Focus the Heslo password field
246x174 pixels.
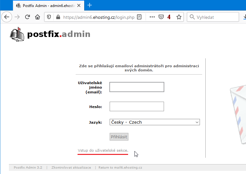tap(137, 106)
